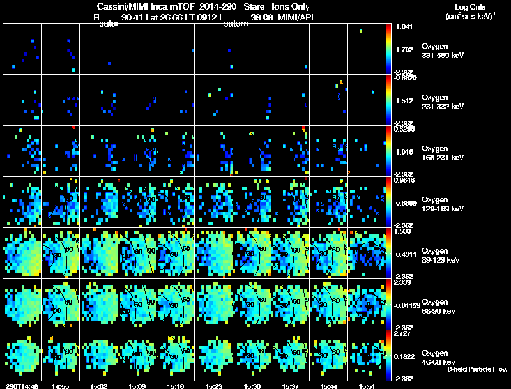Image resolution: width=511 pixels, height=389 pixels.
Task: Click the 'Oxygen 129-169 keV' row label
Action: (x=443, y=204)
